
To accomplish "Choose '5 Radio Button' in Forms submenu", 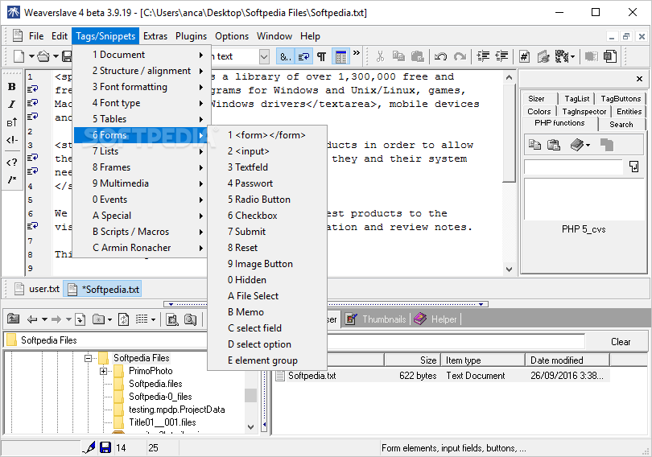I will click(267, 200).
